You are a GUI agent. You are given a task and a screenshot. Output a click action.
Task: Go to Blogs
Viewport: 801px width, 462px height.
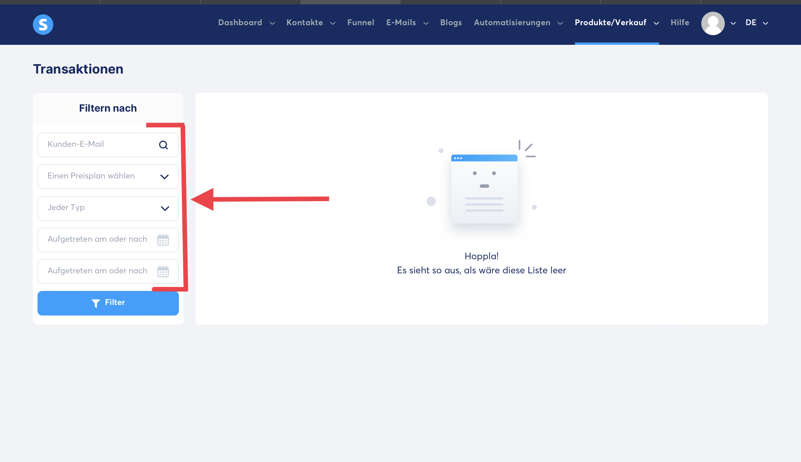(x=451, y=23)
